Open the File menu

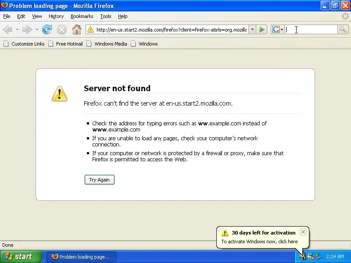(x=7, y=16)
